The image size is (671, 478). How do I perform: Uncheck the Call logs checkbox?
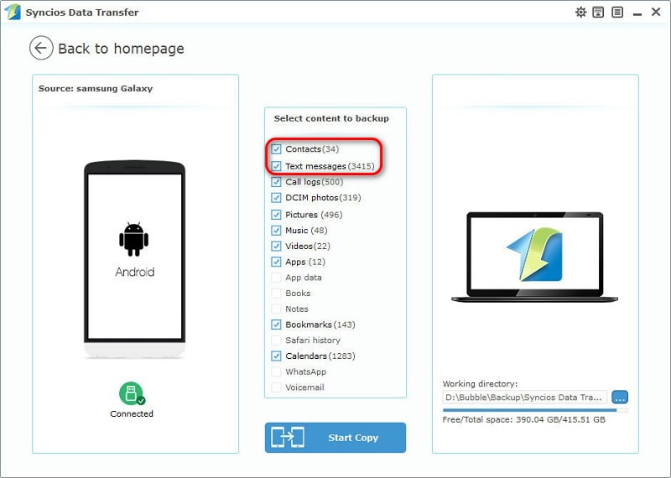[x=277, y=182]
